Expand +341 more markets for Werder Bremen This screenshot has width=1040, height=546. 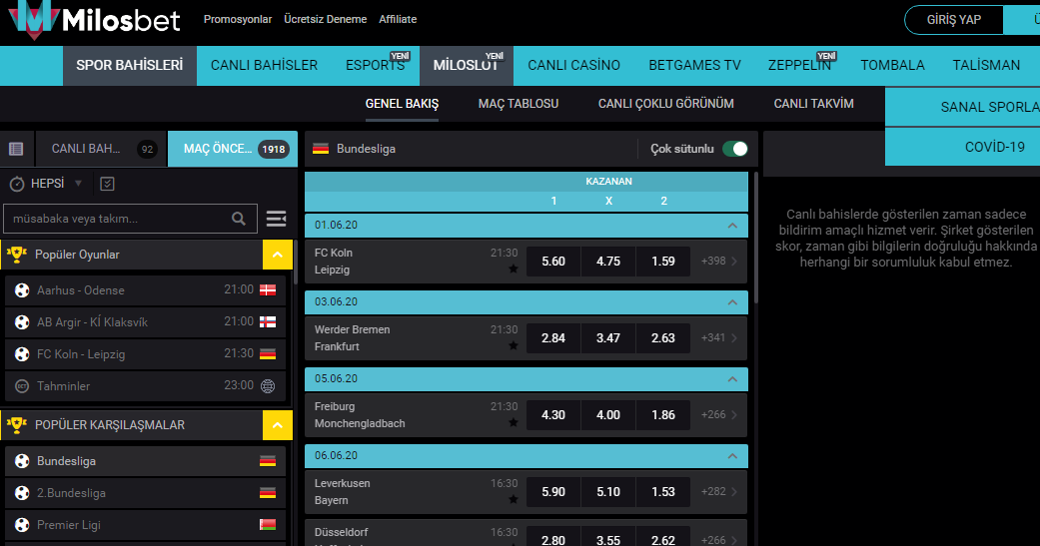[719, 338]
